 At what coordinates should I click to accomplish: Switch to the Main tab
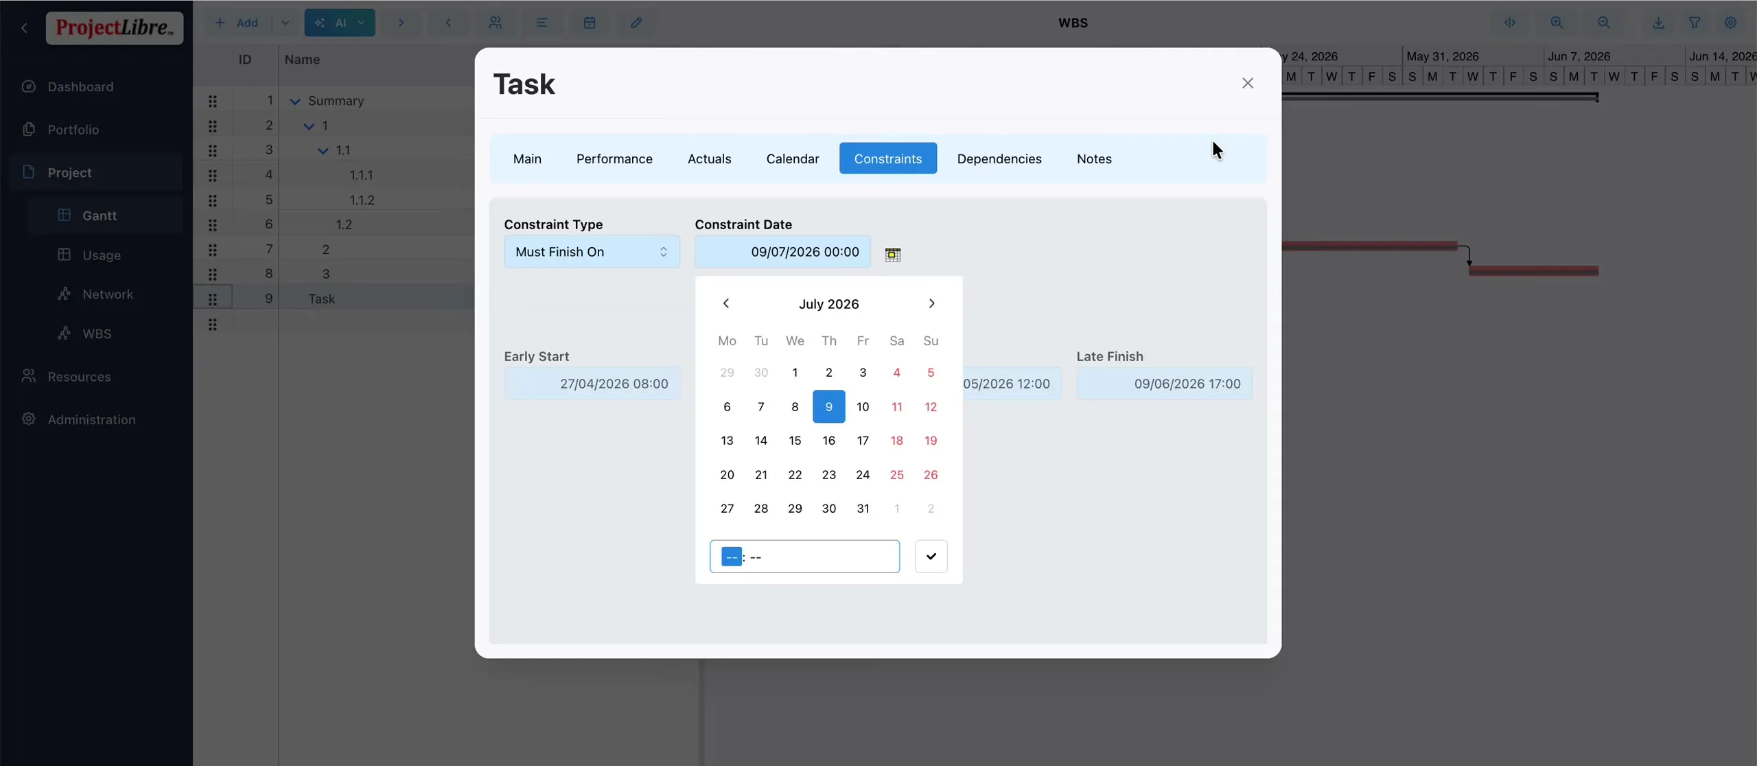(x=527, y=159)
